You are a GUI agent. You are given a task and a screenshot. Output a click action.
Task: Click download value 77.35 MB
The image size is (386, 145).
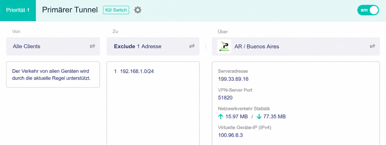pyautogui.click(x=274, y=117)
